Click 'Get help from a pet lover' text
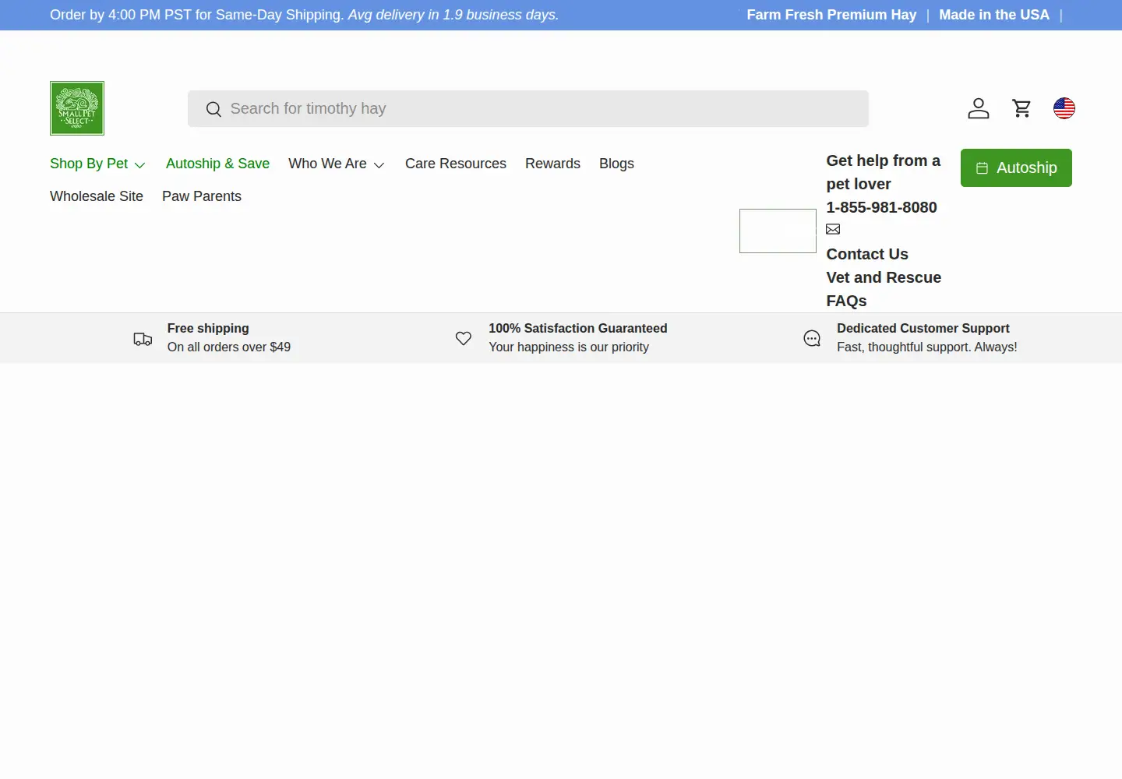 click(x=884, y=172)
